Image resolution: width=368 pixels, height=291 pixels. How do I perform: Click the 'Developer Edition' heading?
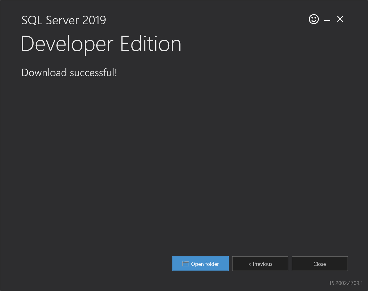click(x=101, y=44)
